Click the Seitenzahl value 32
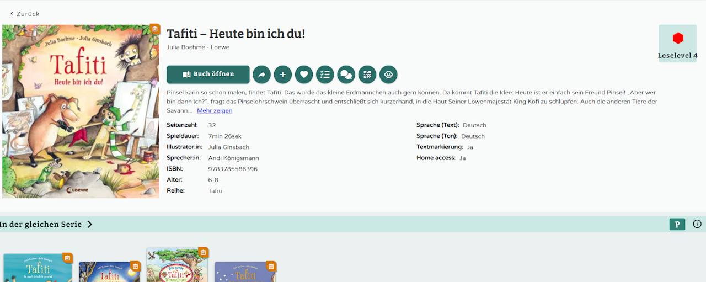 point(212,125)
